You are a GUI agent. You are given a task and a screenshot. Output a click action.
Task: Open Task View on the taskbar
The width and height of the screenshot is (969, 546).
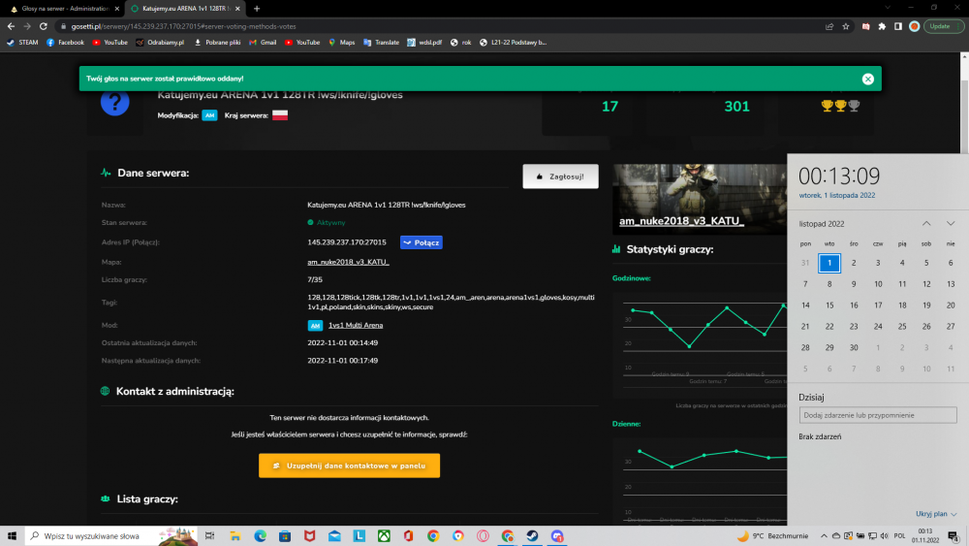tap(209, 536)
